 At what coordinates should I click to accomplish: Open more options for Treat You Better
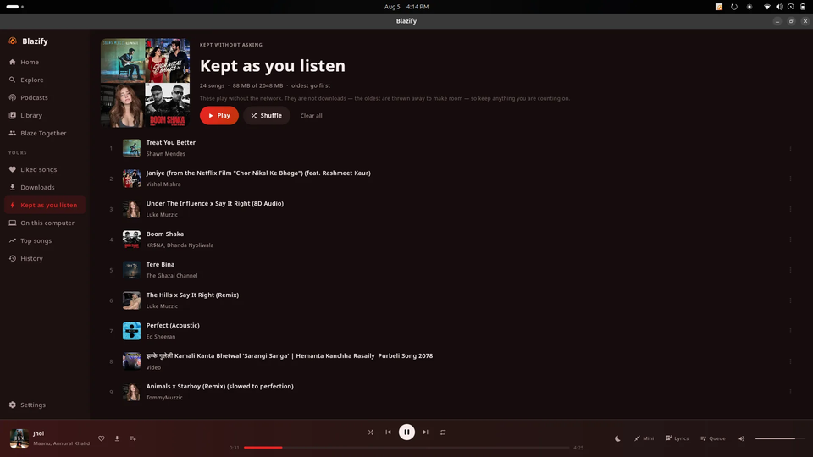790,148
